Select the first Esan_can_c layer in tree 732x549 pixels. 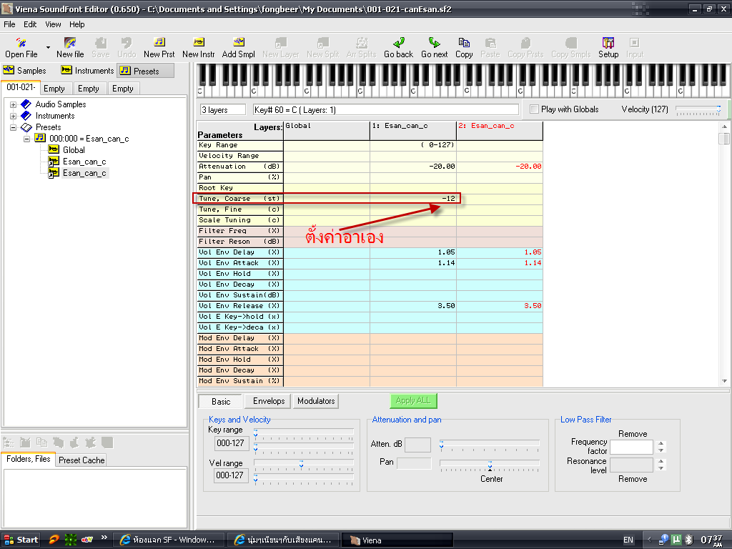click(84, 162)
